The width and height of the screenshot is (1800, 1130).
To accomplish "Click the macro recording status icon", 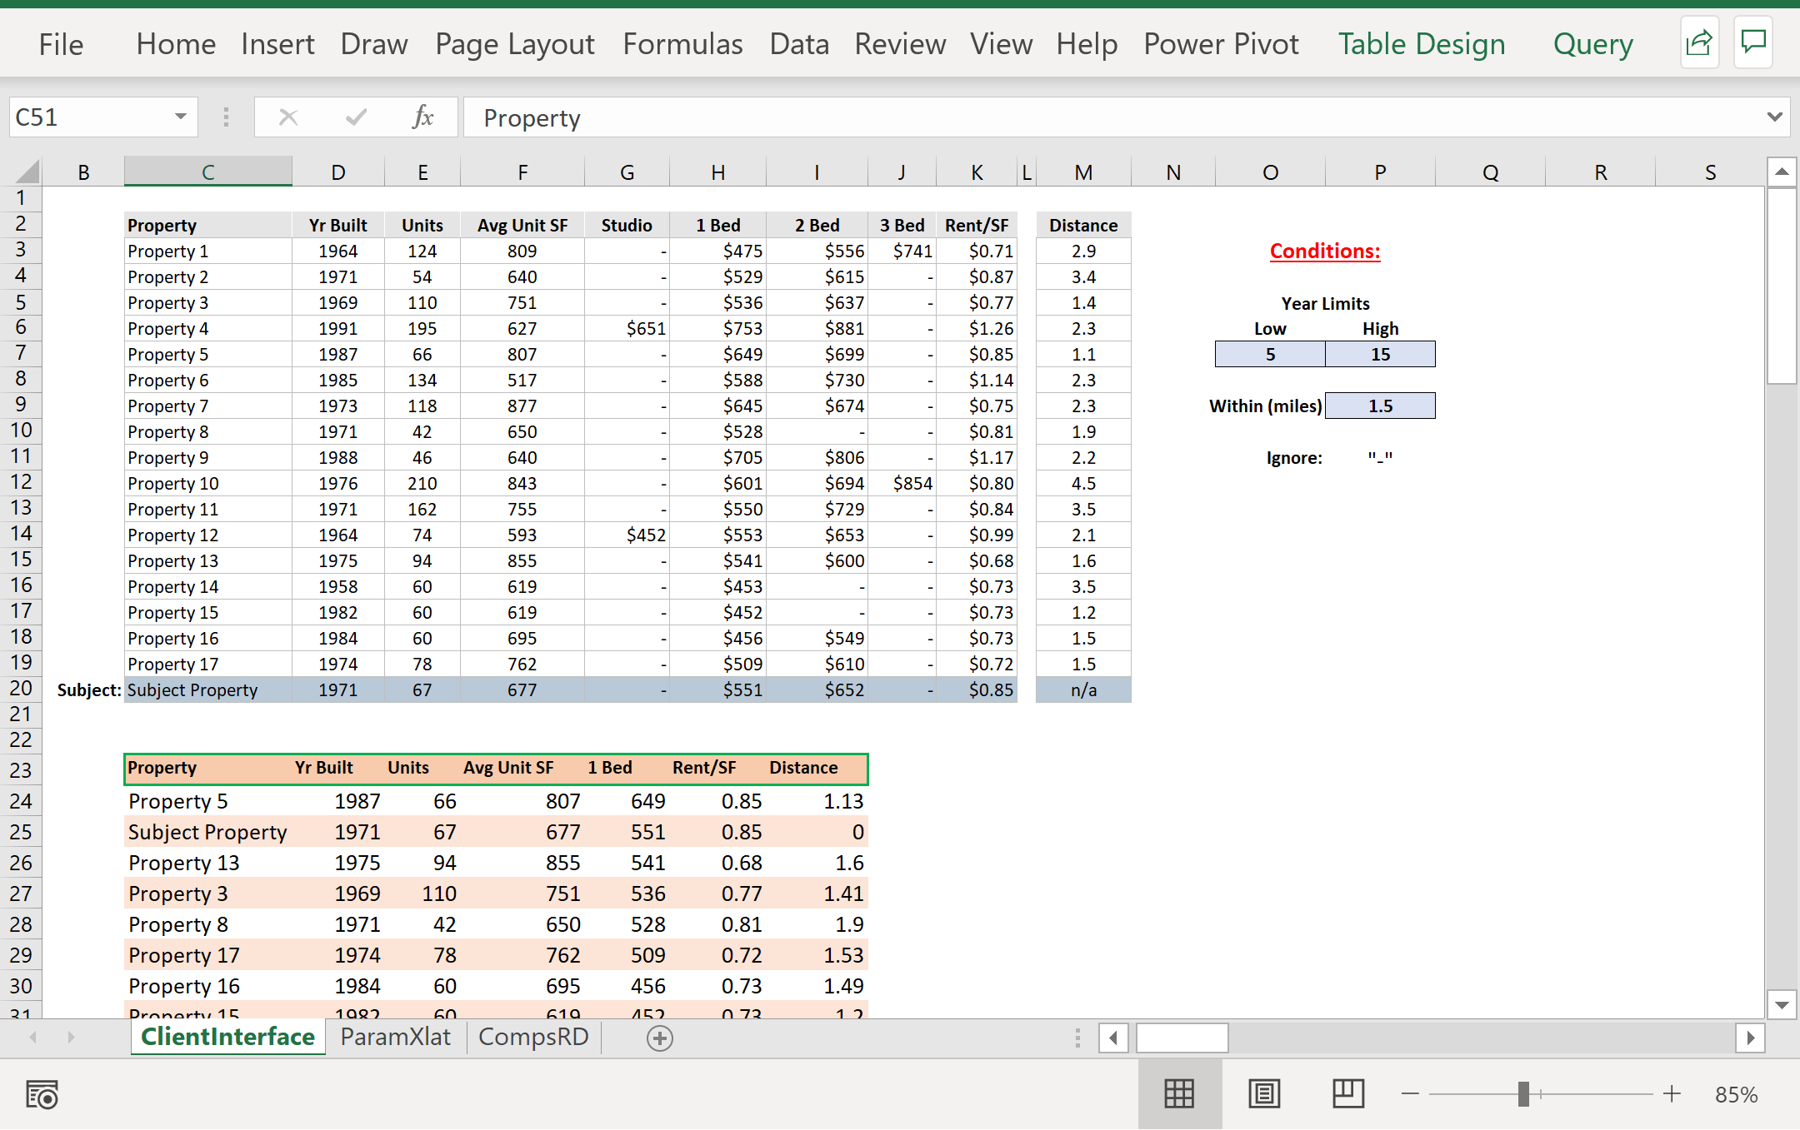I will point(42,1095).
